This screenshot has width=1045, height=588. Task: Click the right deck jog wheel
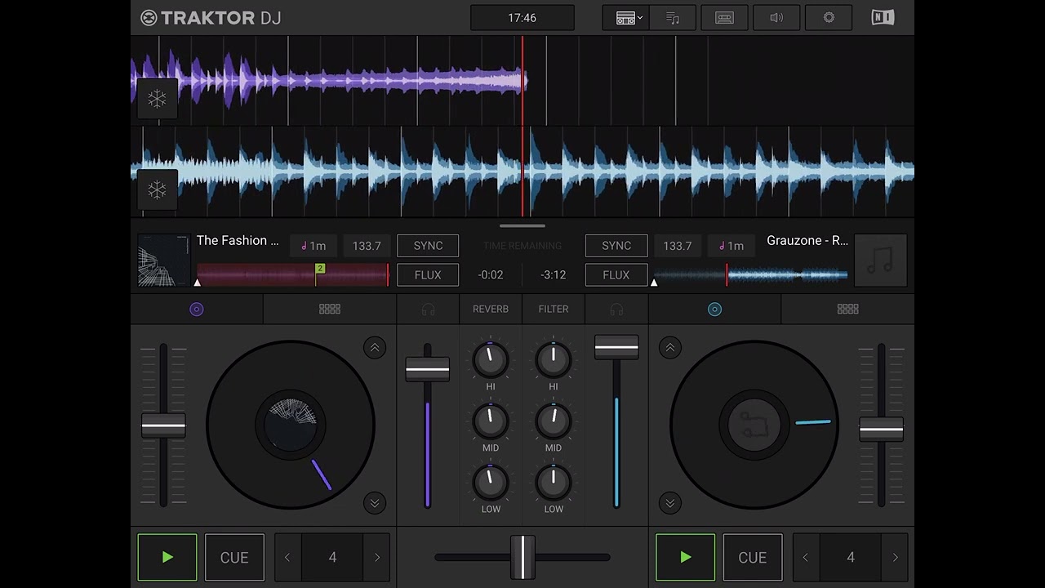(x=754, y=425)
